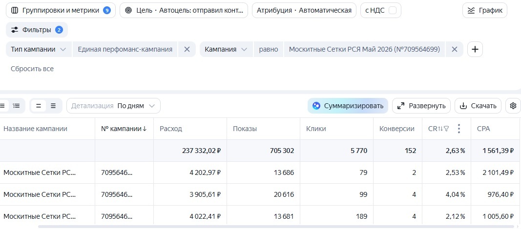Expand table with Развернуть button

tap(421, 106)
